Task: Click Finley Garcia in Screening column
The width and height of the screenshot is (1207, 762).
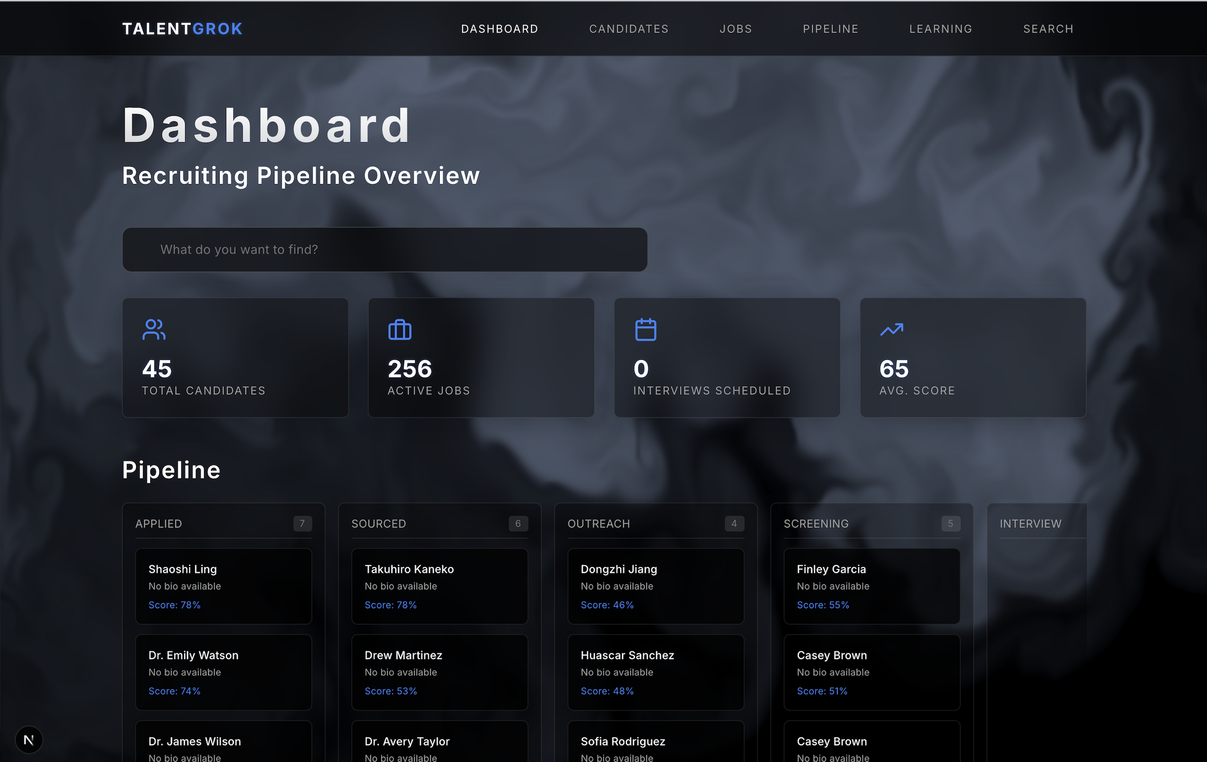Action: pyautogui.click(x=872, y=585)
